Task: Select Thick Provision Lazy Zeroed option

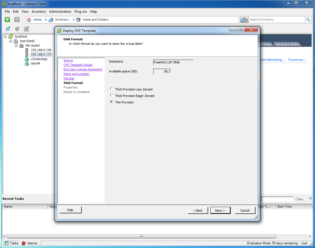Action: pyautogui.click(x=111, y=89)
